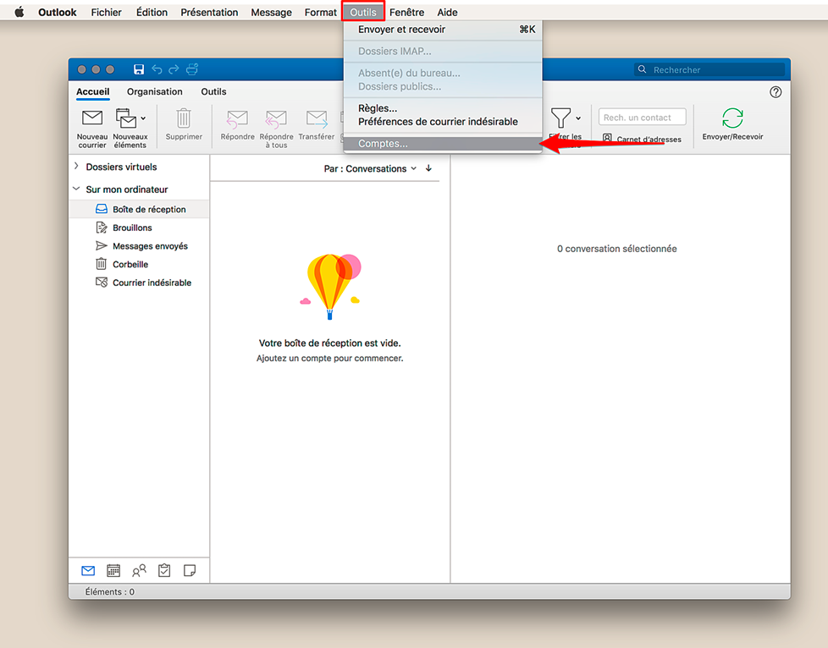Open the Nouveaux éléments dropdown arrow
Image resolution: width=828 pixels, height=648 pixels.
point(144,118)
